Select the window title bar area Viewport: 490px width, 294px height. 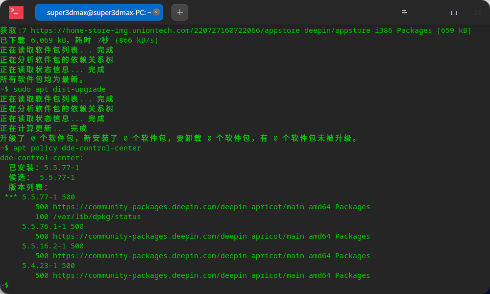click(294, 12)
